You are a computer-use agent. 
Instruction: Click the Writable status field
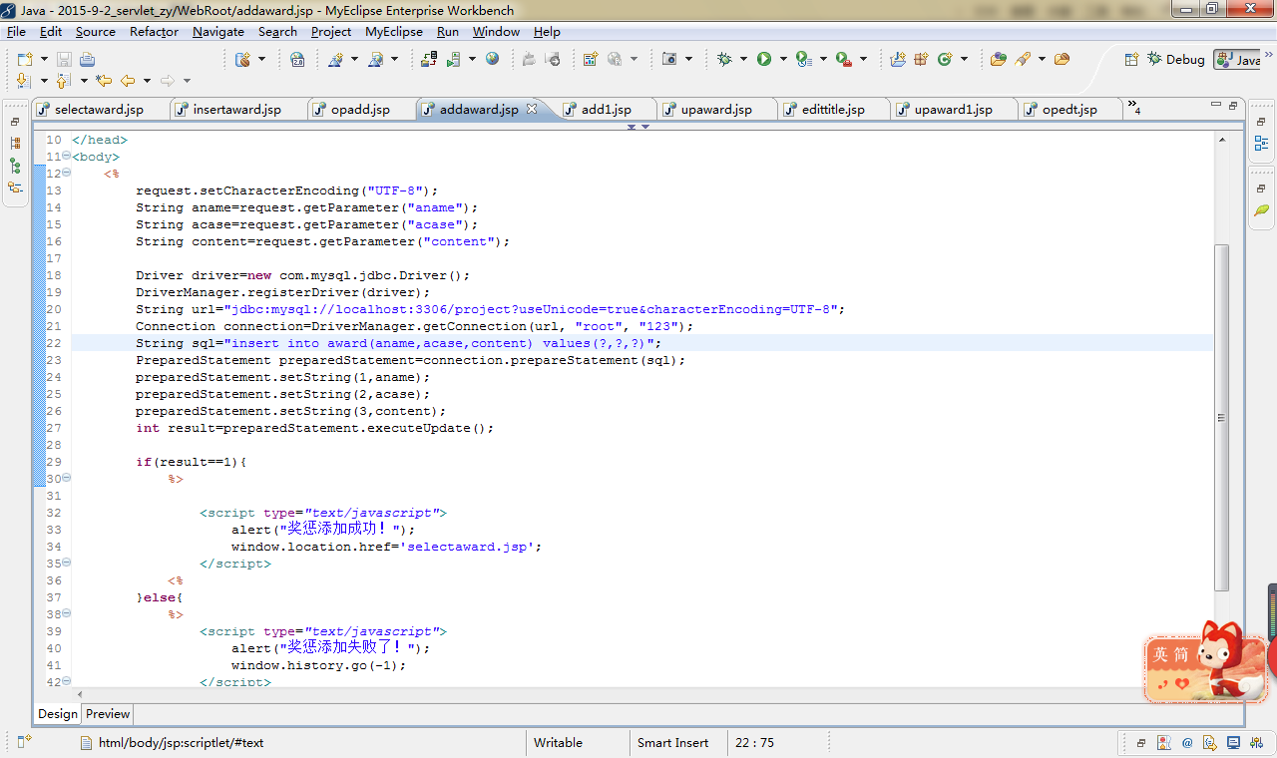tap(558, 743)
